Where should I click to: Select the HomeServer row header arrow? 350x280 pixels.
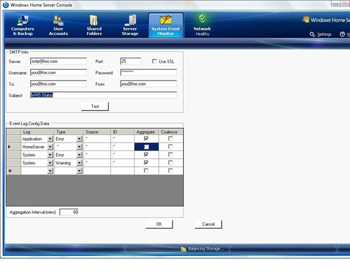(13, 147)
